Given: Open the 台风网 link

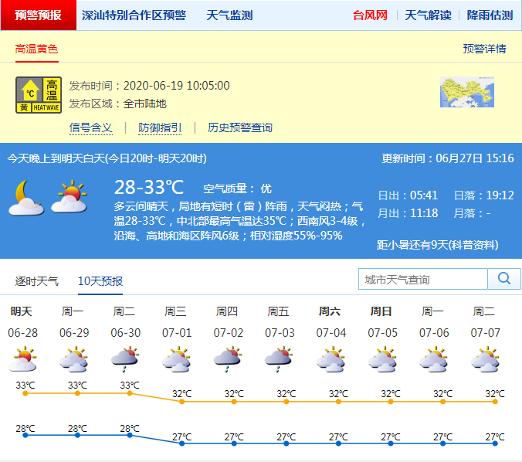Looking at the screenshot, I should 370,15.
